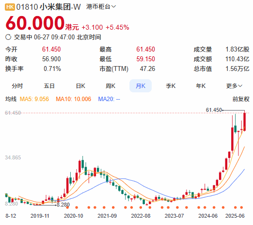Image resolution: width=253 pixels, height=225 pixels.
Task: Click the price change +3.100
Action: point(92,27)
